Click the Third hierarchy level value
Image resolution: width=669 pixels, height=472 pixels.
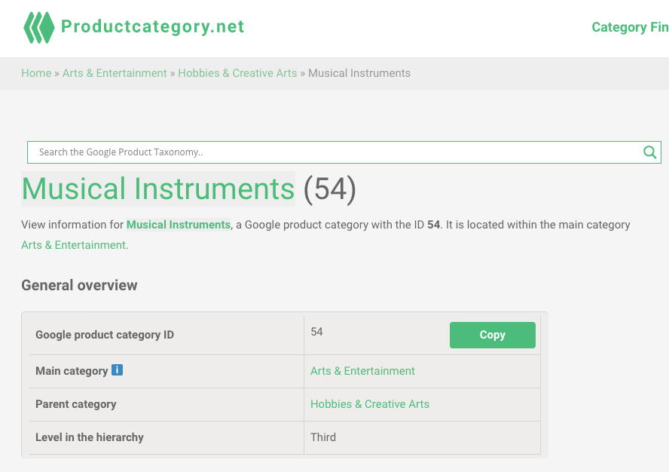click(x=323, y=437)
